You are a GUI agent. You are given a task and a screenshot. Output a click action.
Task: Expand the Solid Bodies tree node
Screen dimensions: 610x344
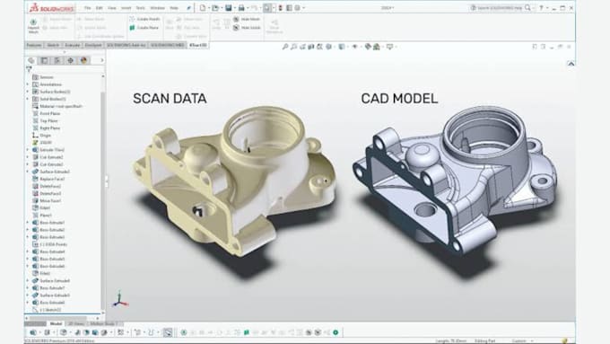click(x=28, y=99)
